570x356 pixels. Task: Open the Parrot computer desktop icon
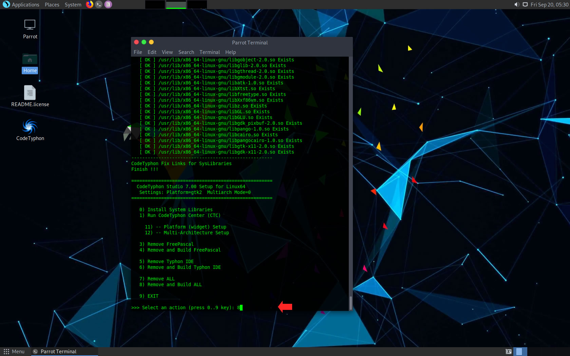[x=30, y=25]
